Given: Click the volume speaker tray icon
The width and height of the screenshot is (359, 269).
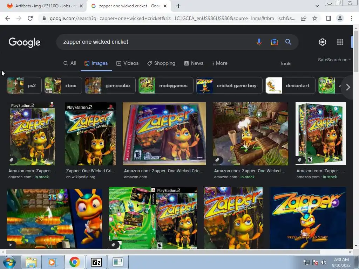Looking at the screenshot, I should click(324, 262).
